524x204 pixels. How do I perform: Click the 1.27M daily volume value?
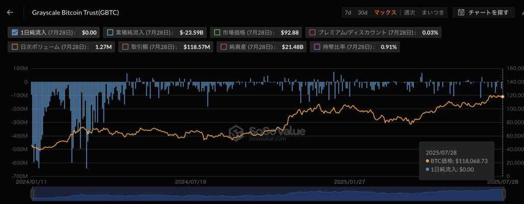coord(104,47)
